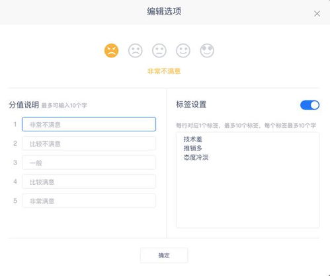Select the very happy face icon
The height and width of the screenshot is (276, 330).
(207, 51)
